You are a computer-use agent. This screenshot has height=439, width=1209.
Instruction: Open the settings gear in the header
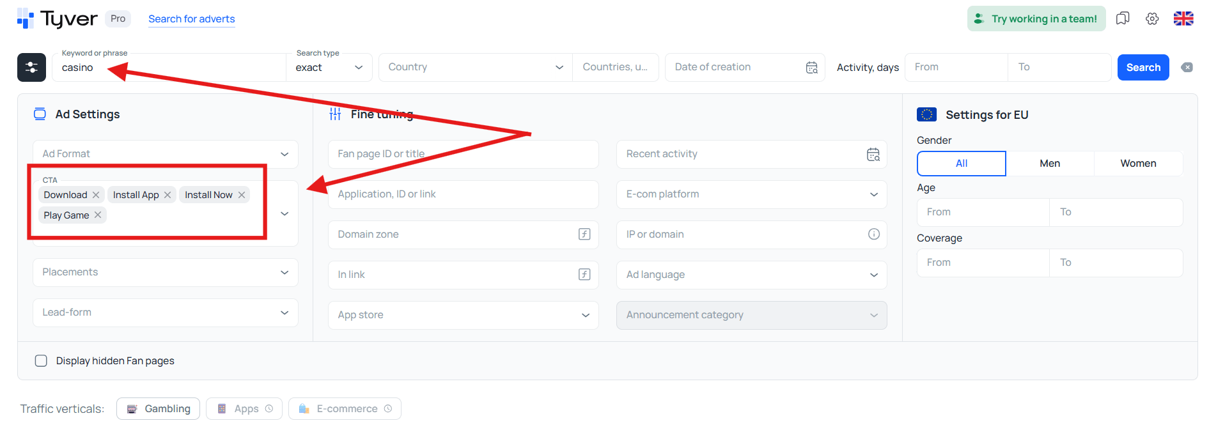point(1152,19)
